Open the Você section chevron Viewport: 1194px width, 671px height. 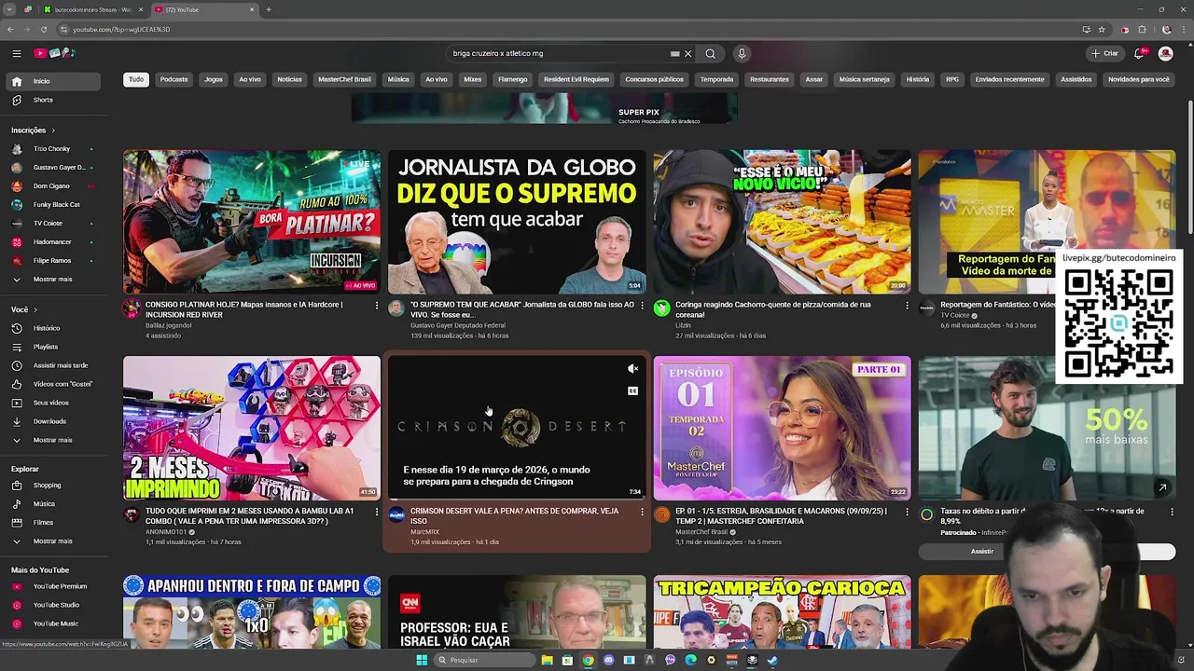pyautogui.click(x=35, y=309)
